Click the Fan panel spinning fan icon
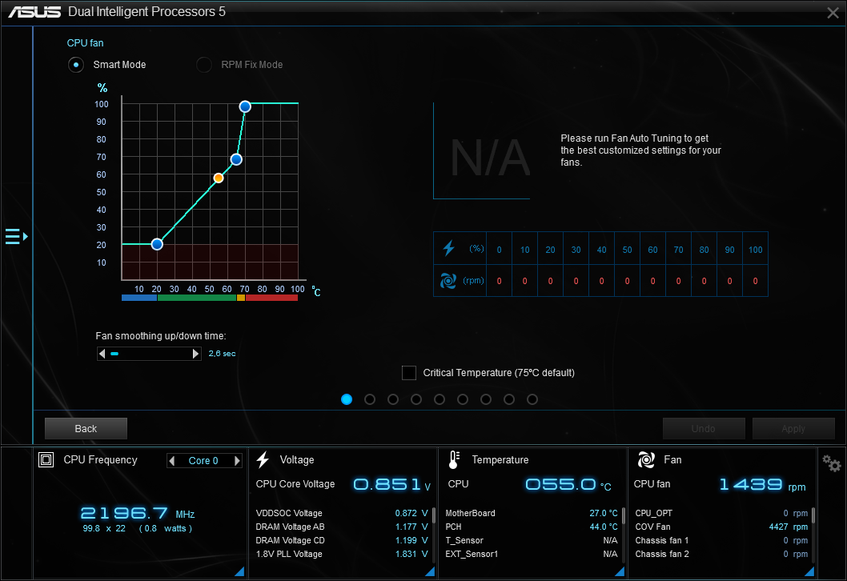Image resolution: width=847 pixels, height=581 pixels. click(x=646, y=459)
